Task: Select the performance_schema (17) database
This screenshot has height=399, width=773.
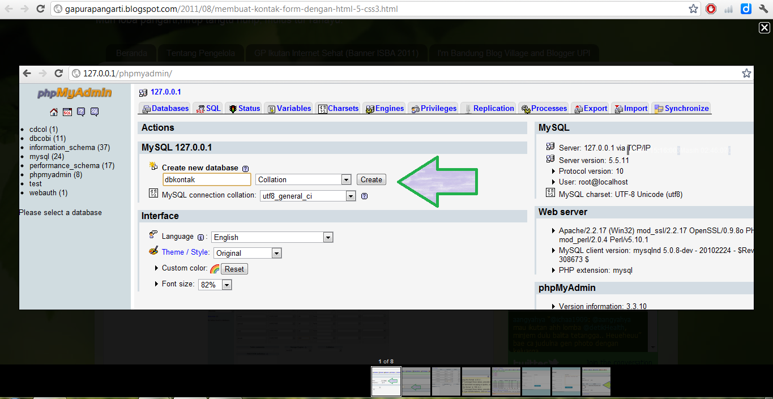Action: point(72,165)
